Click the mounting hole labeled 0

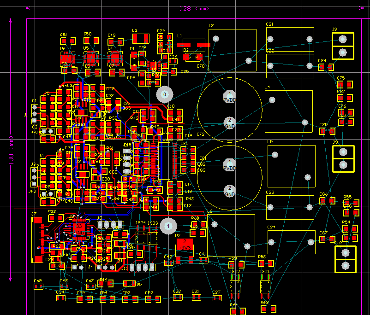click(164, 95)
